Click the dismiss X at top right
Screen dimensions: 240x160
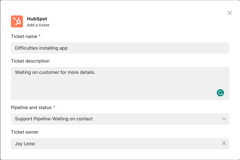pyautogui.click(x=230, y=13)
